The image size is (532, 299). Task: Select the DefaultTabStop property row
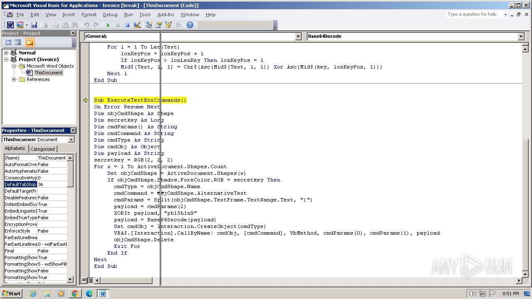[x=35, y=184]
